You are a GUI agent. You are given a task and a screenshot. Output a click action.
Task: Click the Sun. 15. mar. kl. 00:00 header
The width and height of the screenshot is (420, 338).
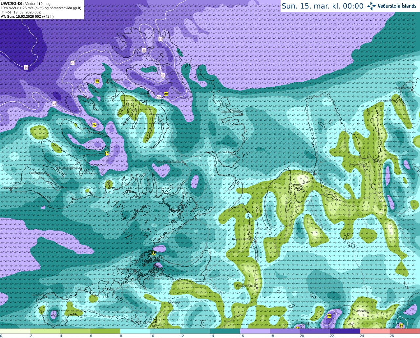pyautogui.click(x=323, y=6)
